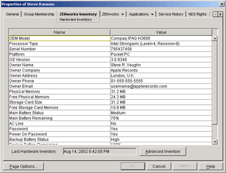226x173 pixels.
Task: Select the Processor Type row
Action: (59, 44)
